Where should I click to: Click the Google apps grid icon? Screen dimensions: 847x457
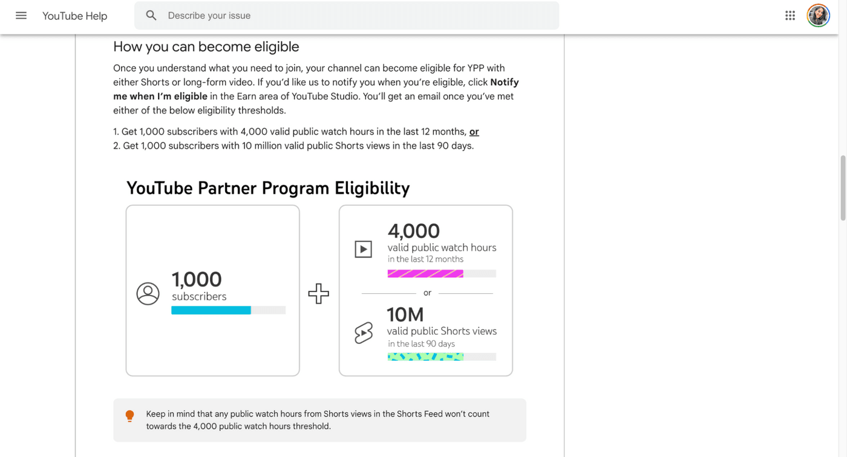pyautogui.click(x=790, y=15)
